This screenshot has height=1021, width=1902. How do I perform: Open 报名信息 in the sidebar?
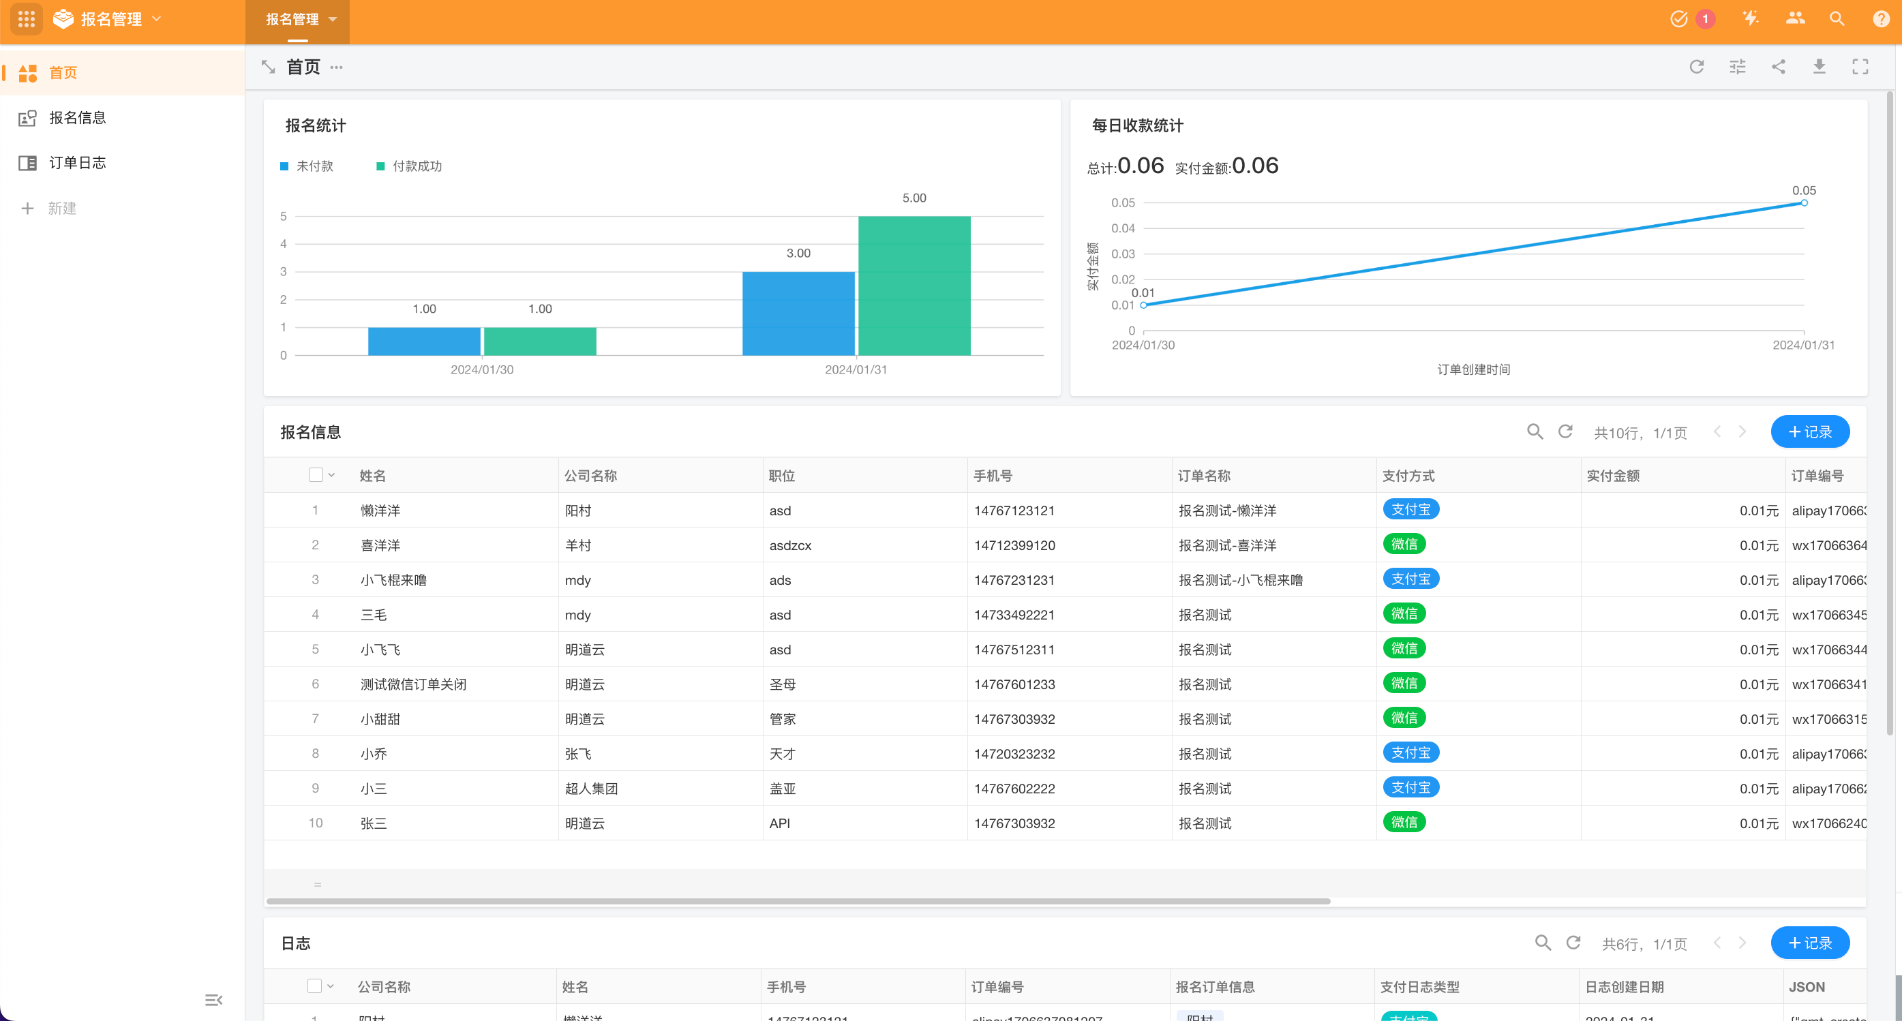[77, 117]
